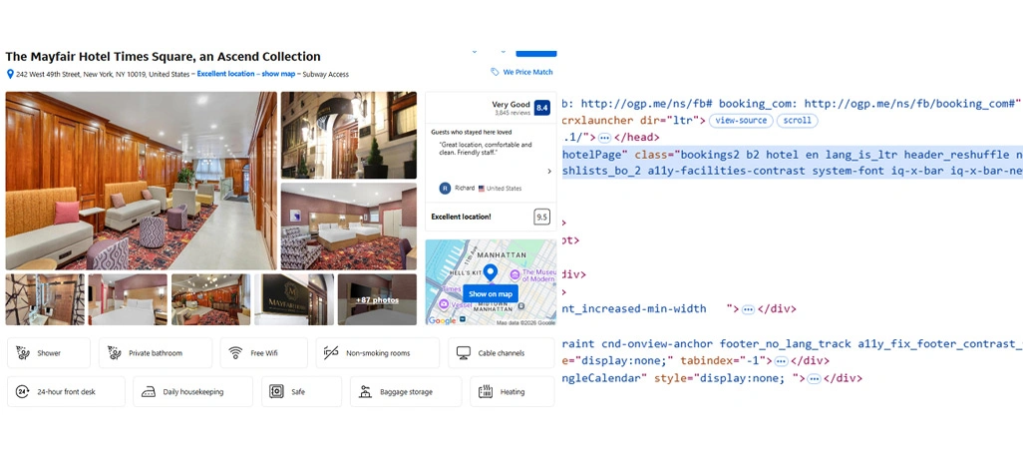Expand collapsed head element ellipsis
This screenshot has width=1023, height=465.
(x=604, y=138)
